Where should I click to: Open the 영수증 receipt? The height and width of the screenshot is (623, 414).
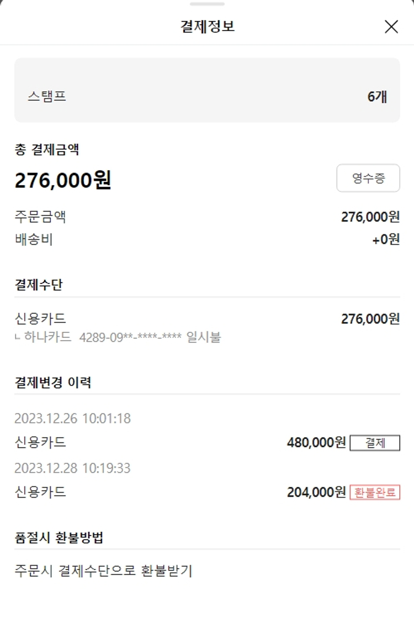coord(368,179)
